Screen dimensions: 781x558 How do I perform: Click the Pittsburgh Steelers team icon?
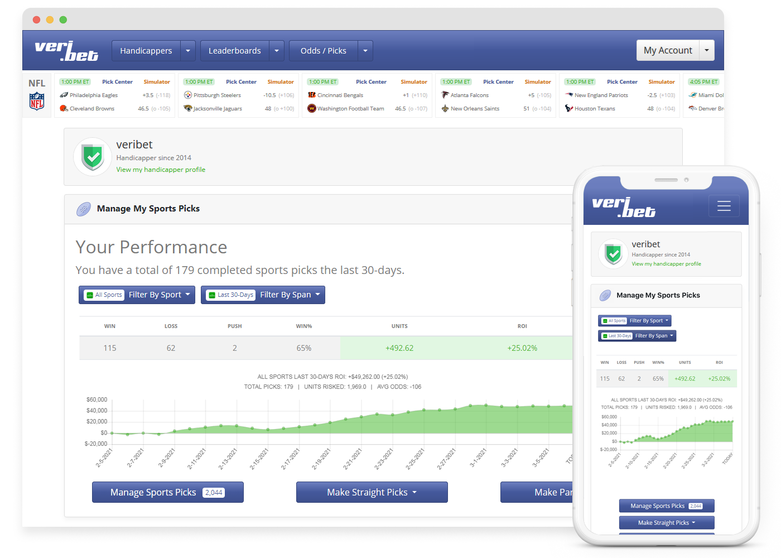pyautogui.click(x=188, y=95)
